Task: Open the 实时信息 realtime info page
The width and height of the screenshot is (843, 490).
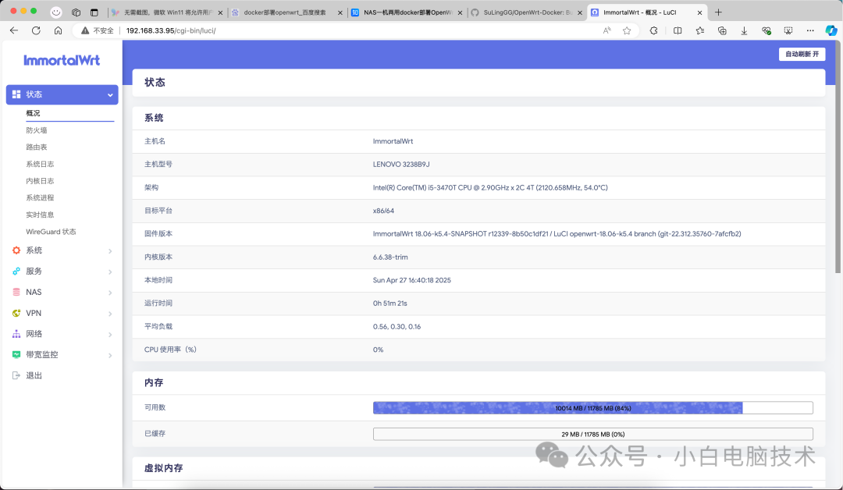Action: point(40,215)
